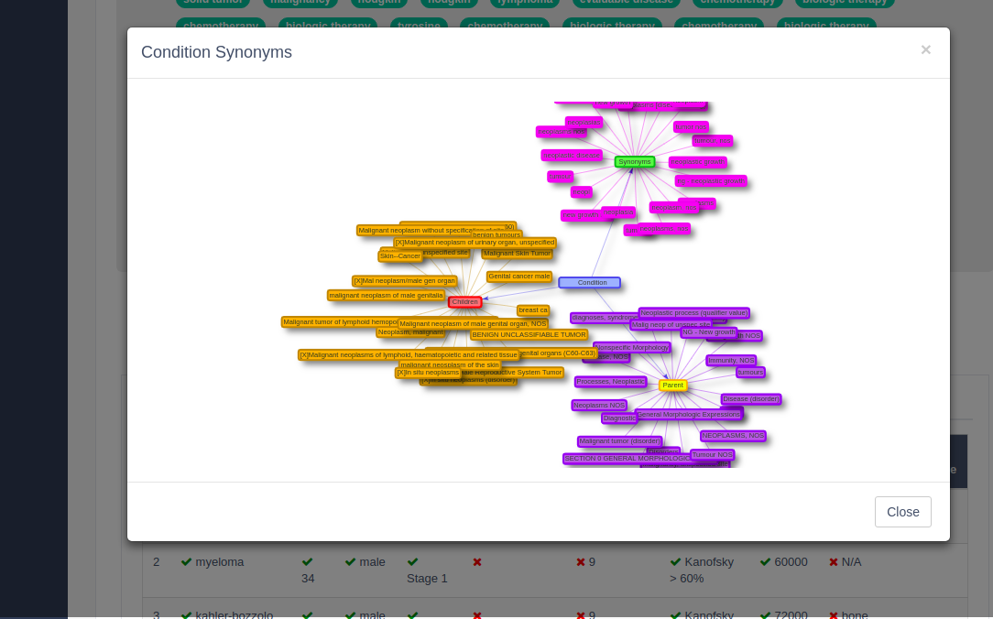This screenshot has height=619, width=993.
Task: Click red X beside N/A
Action: [x=834, y=562]
